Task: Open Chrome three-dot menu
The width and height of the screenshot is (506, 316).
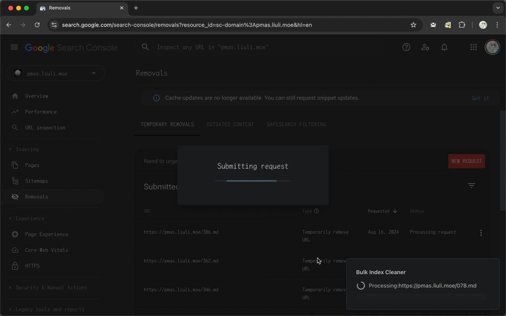Action: (497, 25)
